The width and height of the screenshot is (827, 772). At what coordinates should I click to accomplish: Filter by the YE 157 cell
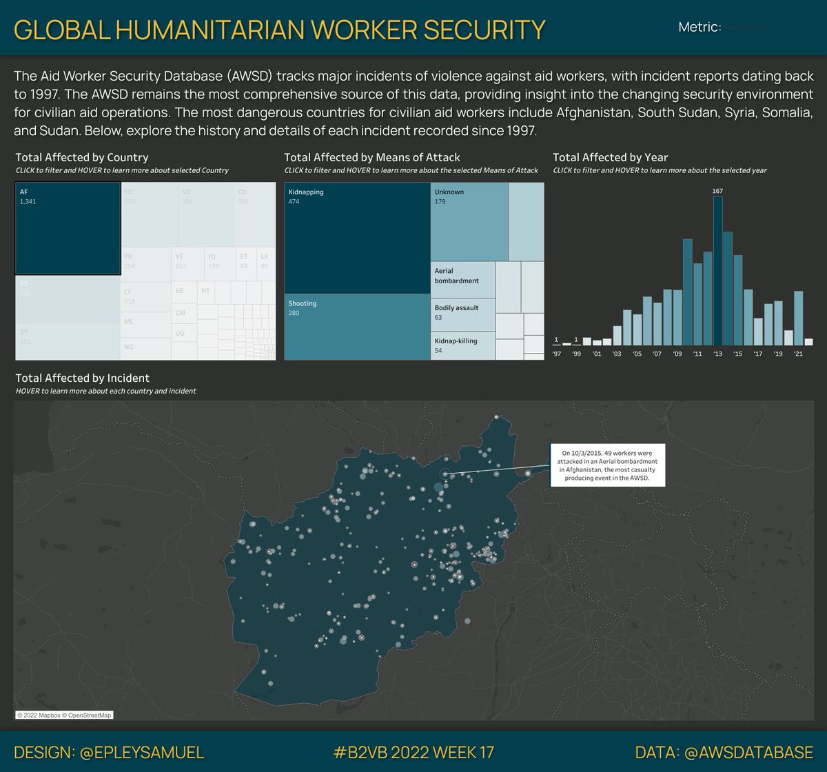(x=188, y=265)
